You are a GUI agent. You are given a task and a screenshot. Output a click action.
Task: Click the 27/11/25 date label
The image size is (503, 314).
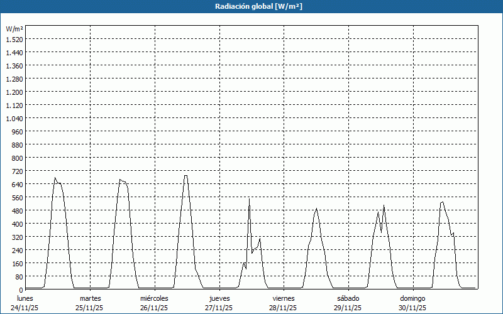[219, 308]
